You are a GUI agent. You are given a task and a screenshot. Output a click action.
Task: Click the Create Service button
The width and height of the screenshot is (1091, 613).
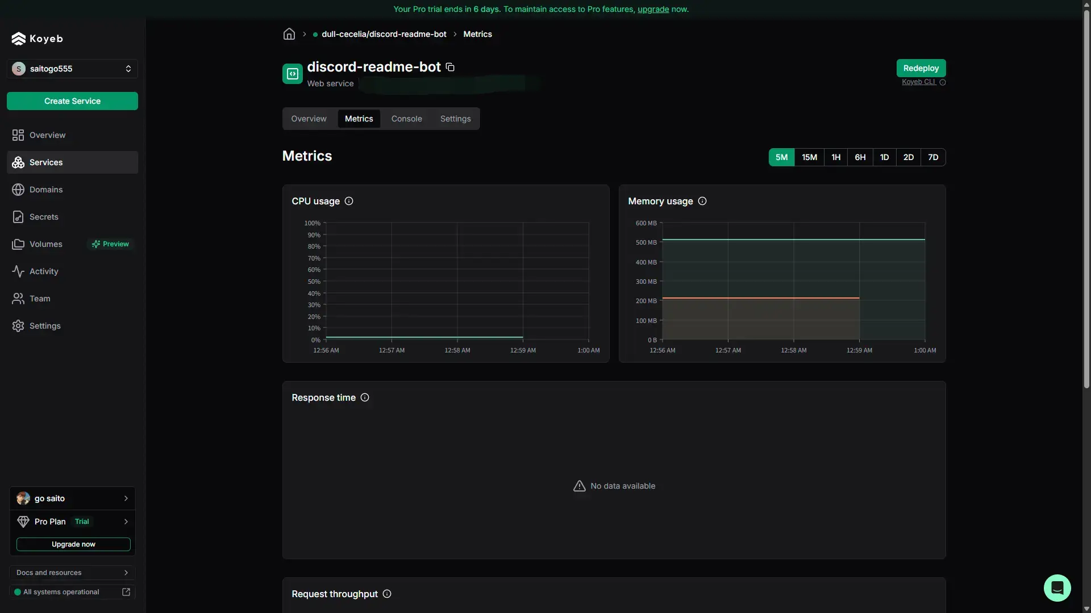click(72, 101)
